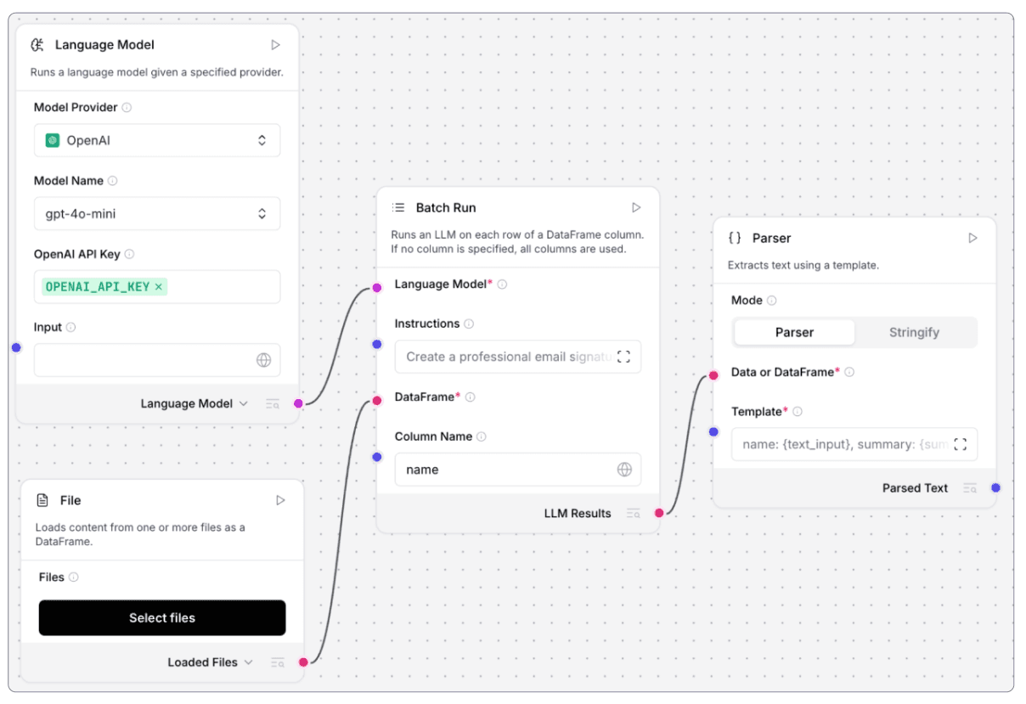Viewport: 1026px width, 704px height.
Task: Open the Model Name dropdown
Action: (157, 214)
